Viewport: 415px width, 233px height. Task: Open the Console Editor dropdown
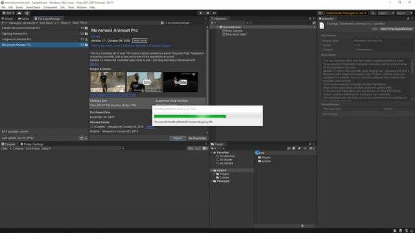(x=46, y=148)
